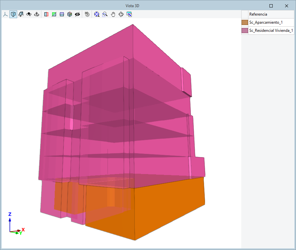The width and height of the screenshot is (296, 250).
Task: Click the vertical section cut icon
Action: point(46,14)
